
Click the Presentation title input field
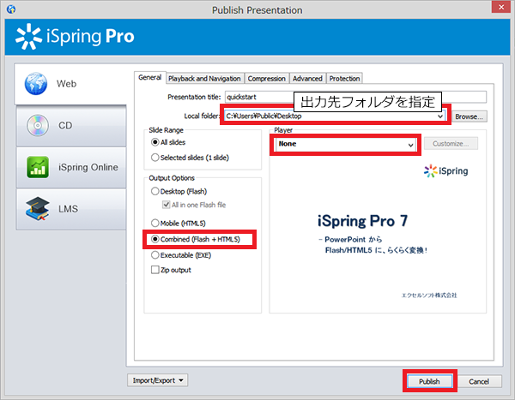coord(355,97)
